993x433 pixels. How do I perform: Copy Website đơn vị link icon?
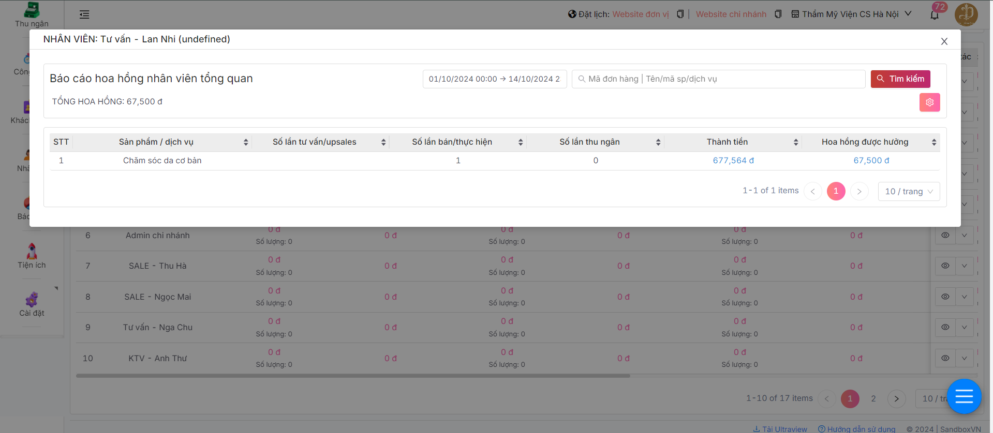pos(680,14)
